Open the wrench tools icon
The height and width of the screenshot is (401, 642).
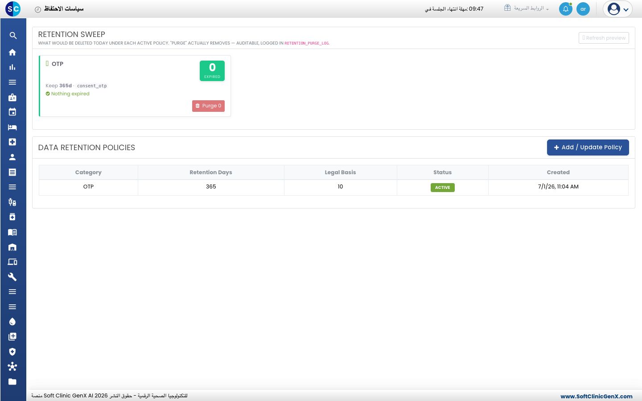click(x=12, y=277)
